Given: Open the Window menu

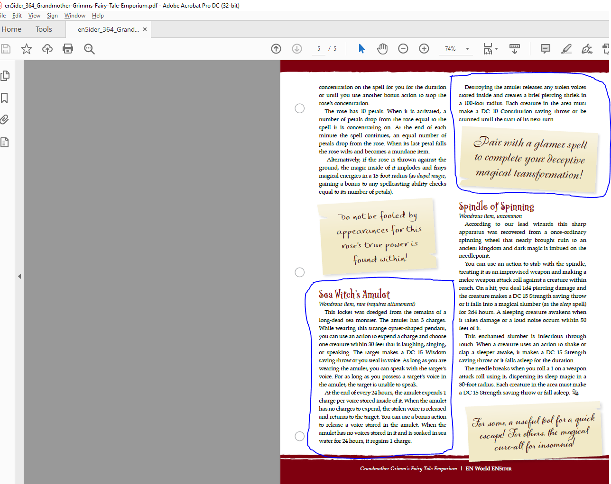Looking at the screenshot, I should (x=74, y=16).
